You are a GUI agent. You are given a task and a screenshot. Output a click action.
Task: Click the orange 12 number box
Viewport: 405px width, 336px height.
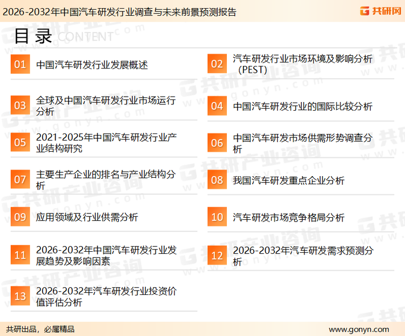click(217, 256)
